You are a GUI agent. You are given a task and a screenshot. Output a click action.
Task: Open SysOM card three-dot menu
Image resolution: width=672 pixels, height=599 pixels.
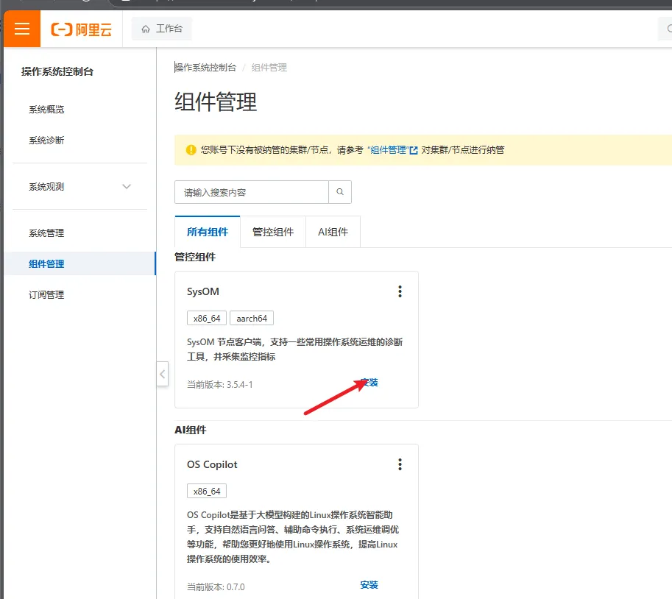400,291
